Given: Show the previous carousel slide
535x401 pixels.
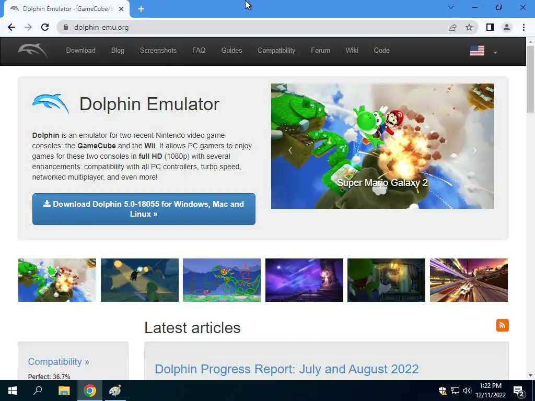Looking at the screenshot, I should [290, 150].
